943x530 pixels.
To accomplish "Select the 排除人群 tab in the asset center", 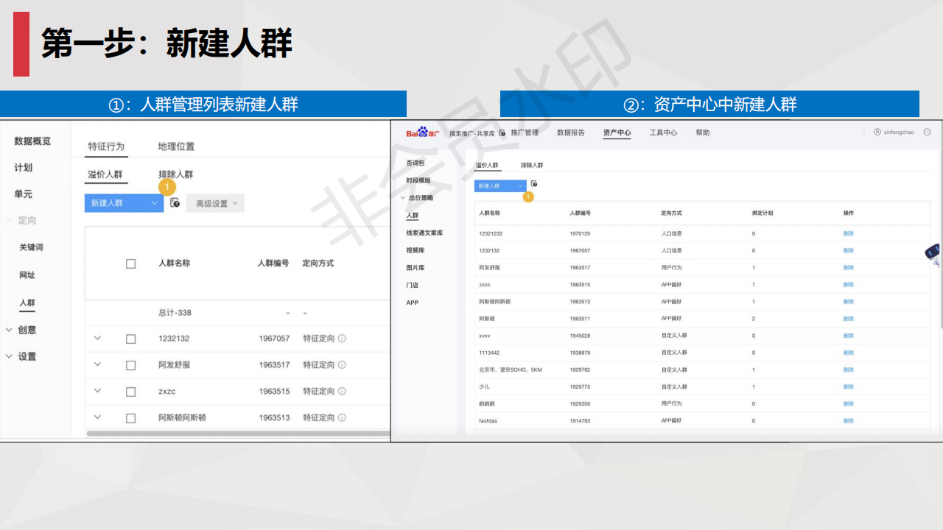I will tap(532, 166).
